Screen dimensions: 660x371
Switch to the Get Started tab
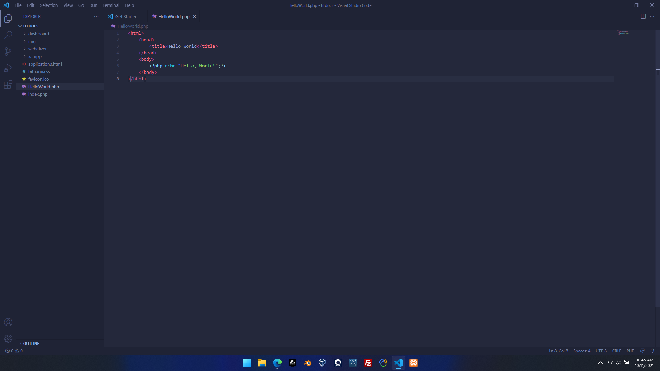coord(126,16)
